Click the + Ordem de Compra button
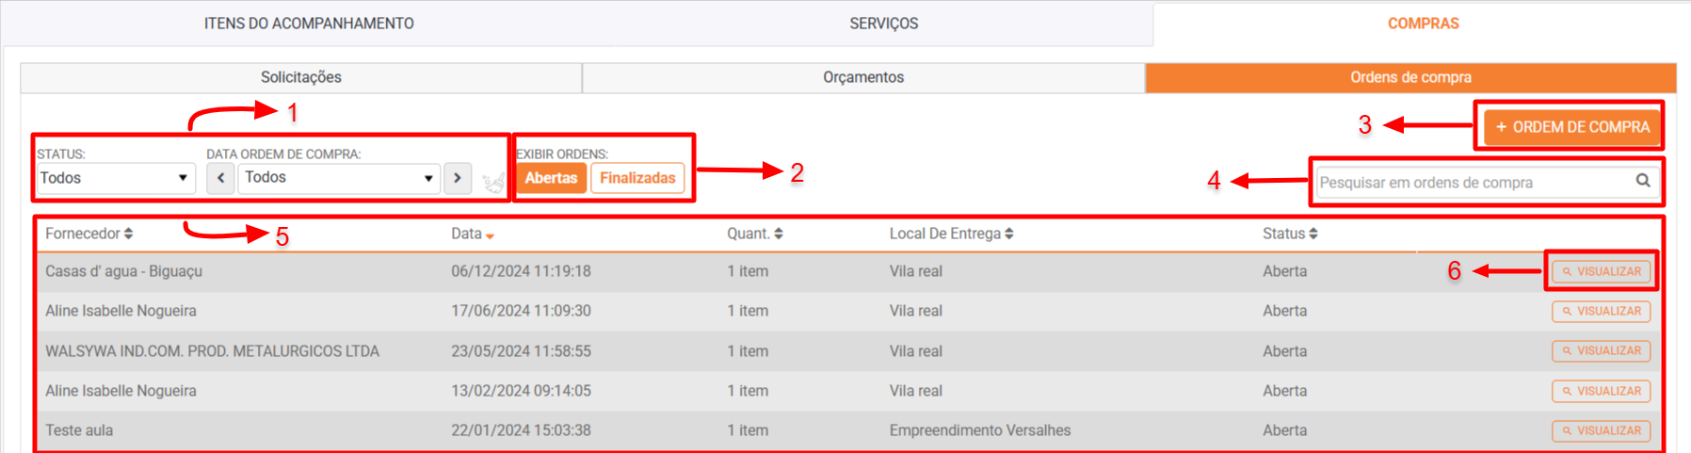The image size is (1691, 453). pyautogui.click(x=1571, y=127)
